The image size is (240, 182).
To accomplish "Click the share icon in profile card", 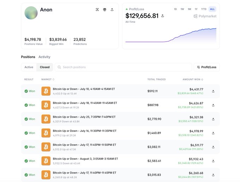I will coord(112,10).
